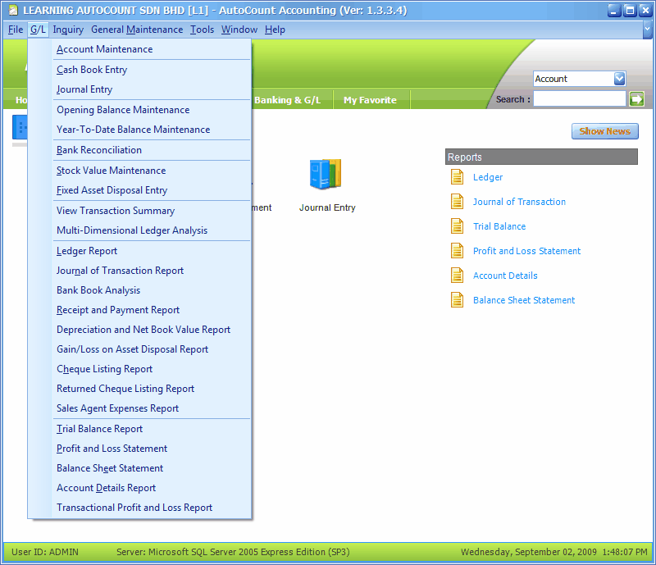The height and width of the screenshot is (565, 656).
Task: Open the Account Details link
Action: tap(505, 276)
